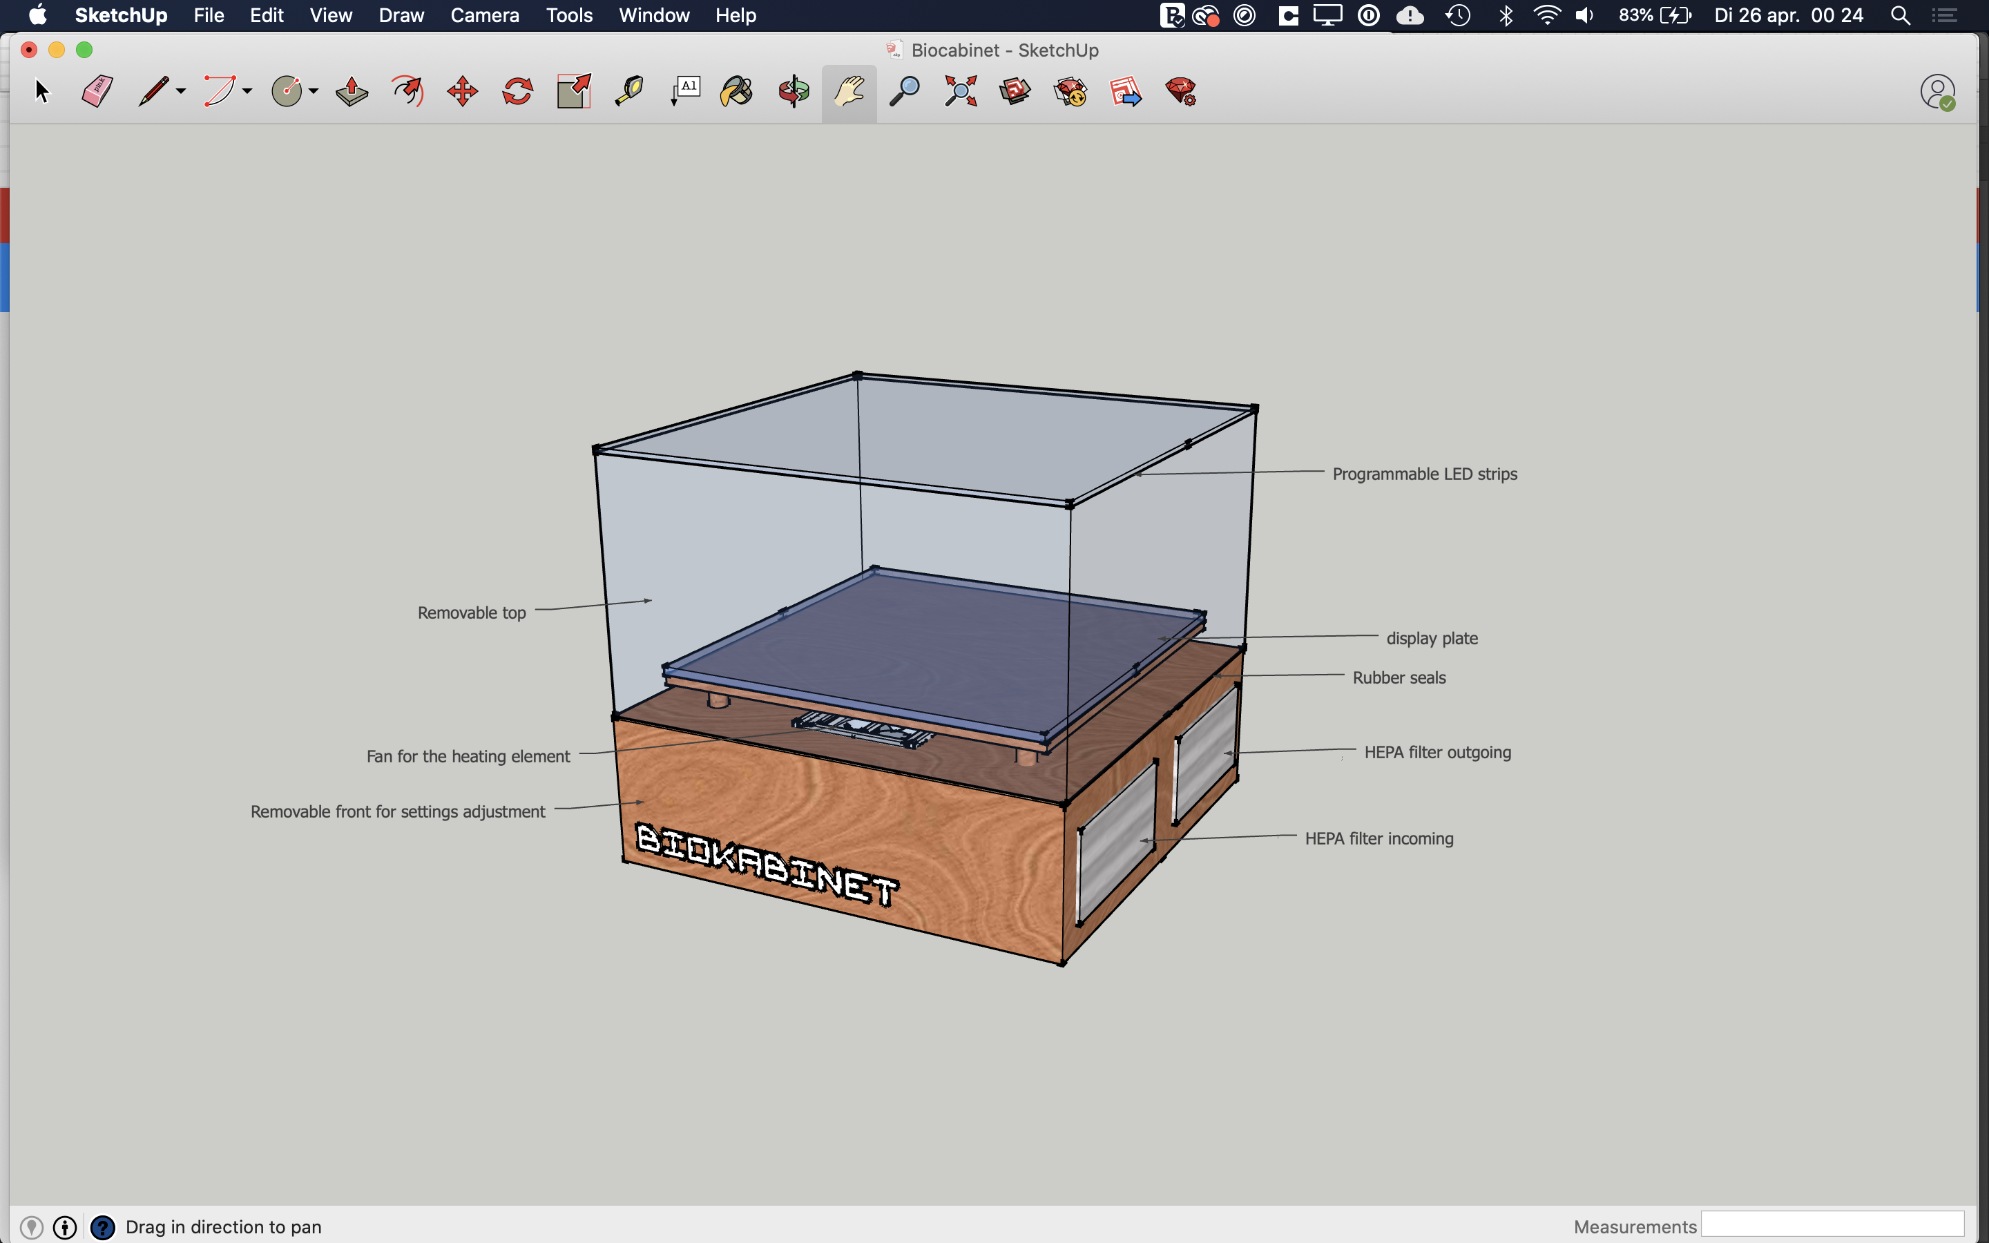Click the geo-location status icon
The image size is (1989, 1243).
pos(31,1227)
